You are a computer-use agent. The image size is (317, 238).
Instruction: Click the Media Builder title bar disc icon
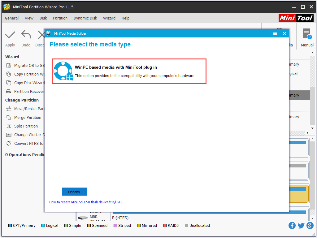(x=49, y=33)
